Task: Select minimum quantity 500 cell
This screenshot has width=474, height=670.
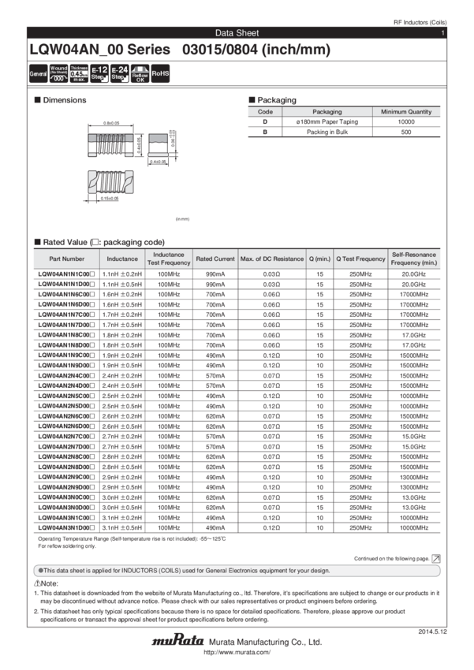Action: 406,132
